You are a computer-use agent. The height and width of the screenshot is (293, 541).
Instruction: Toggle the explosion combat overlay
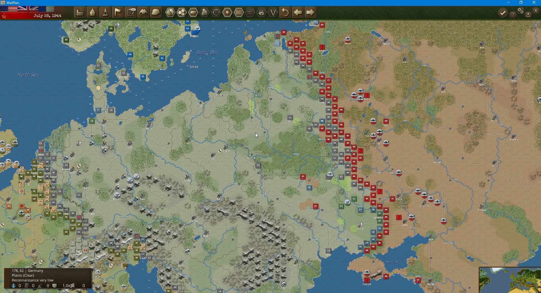[262, 13]
